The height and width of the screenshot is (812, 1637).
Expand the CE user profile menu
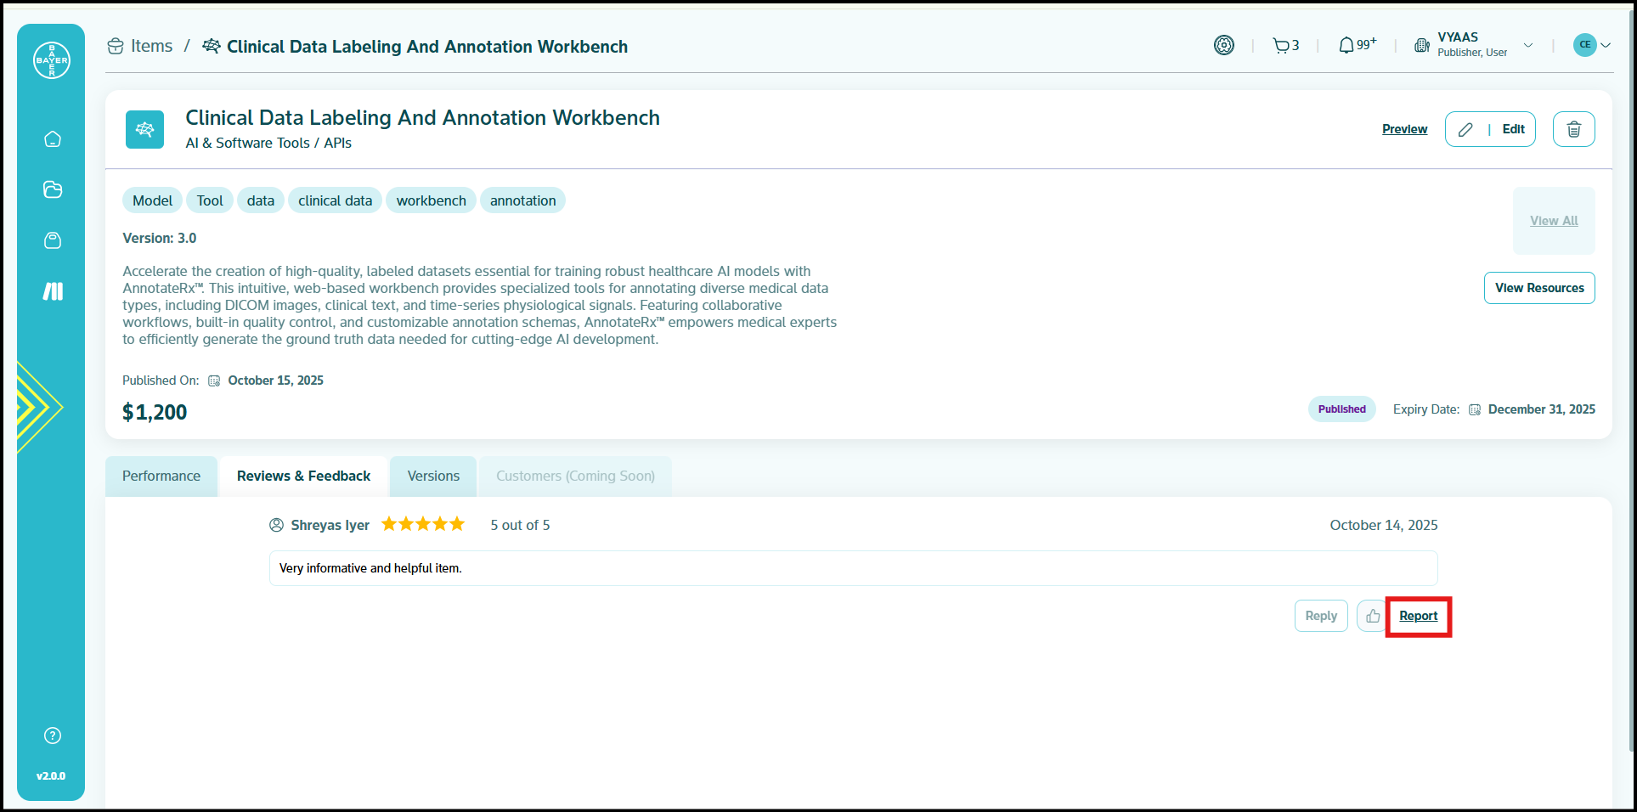point(1592,45)
